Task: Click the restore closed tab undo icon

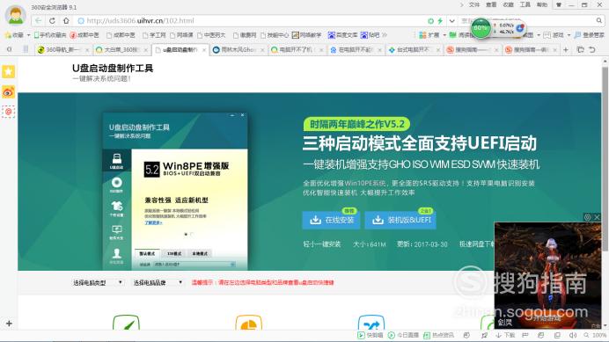Action: pyautogui.click(x=592, y=50)
